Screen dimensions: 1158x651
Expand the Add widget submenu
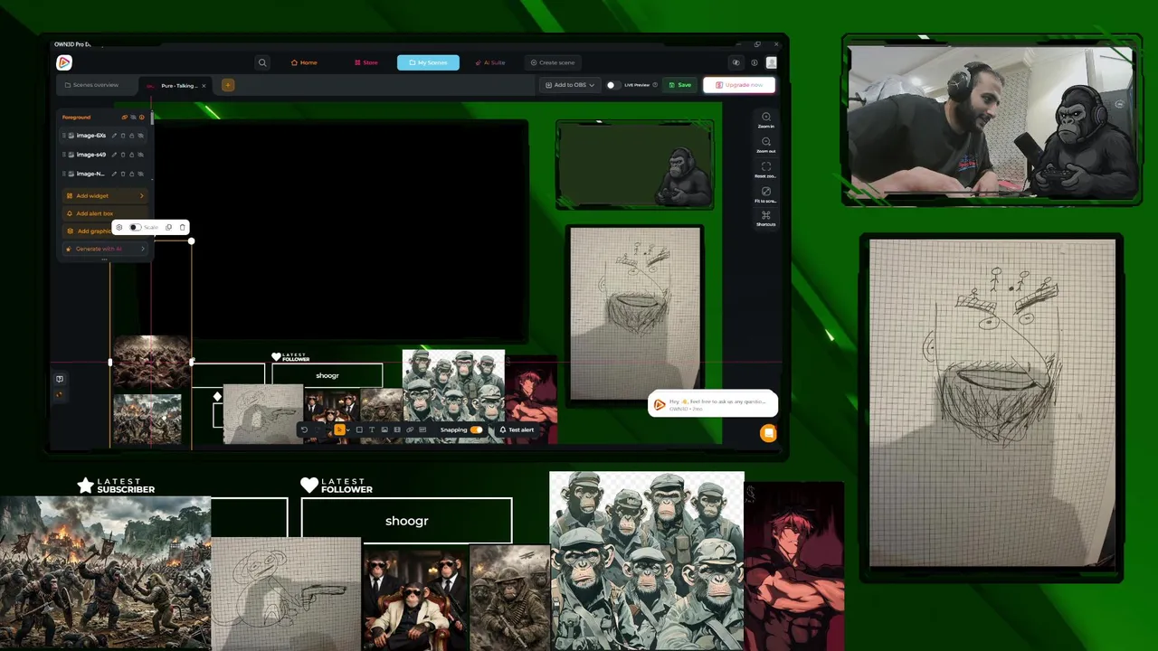[x=141, y=195]
